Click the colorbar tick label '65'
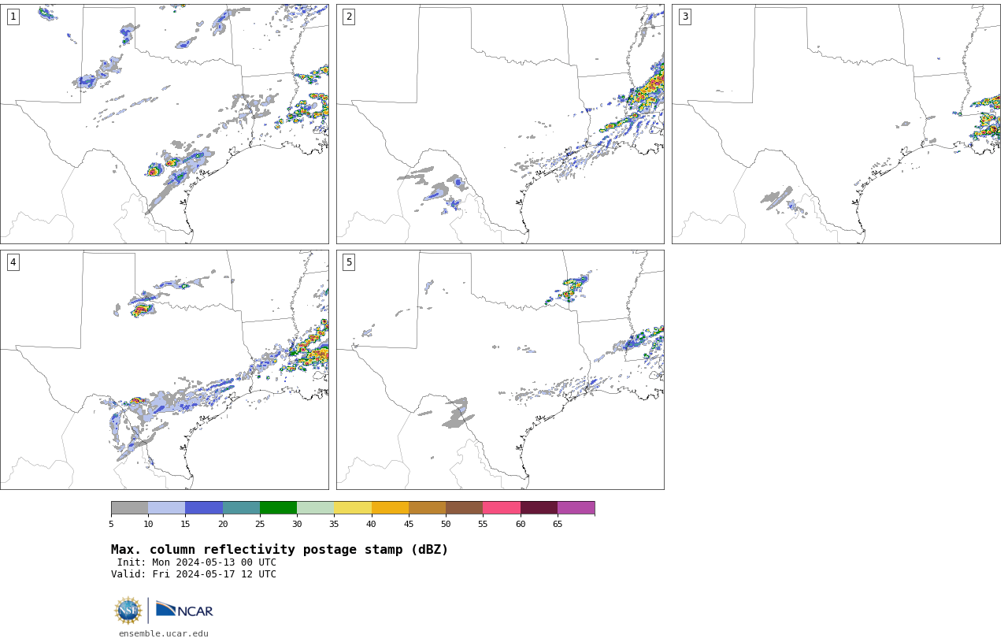The width and height of the screenshot is (1008, 642). coord(558,524)
